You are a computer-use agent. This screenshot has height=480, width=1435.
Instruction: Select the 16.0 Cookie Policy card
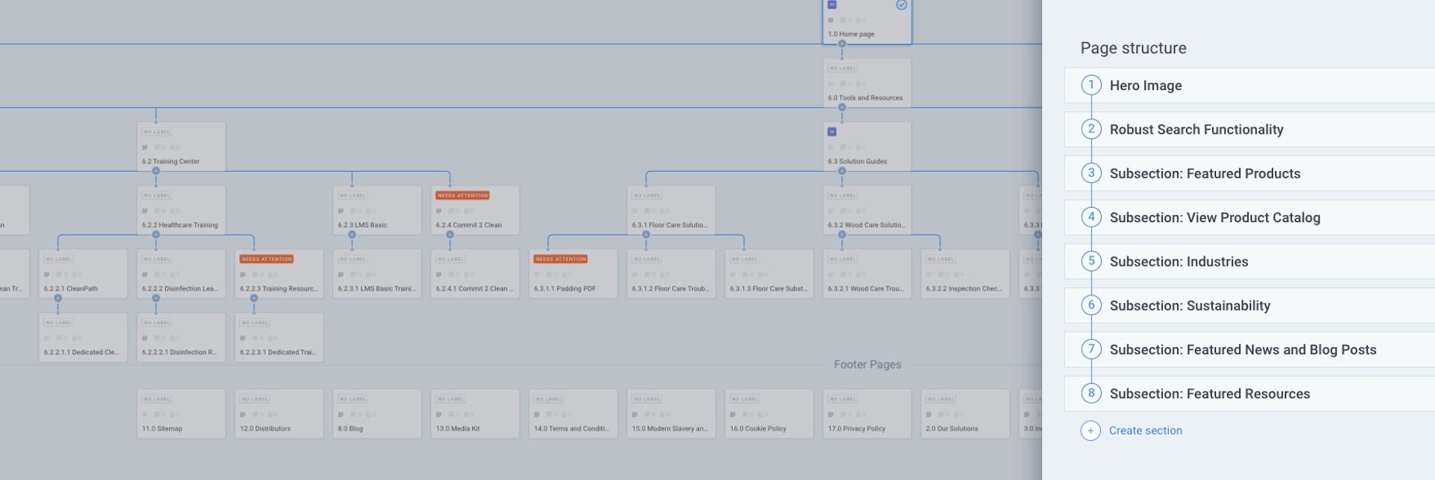pos(769,414)
